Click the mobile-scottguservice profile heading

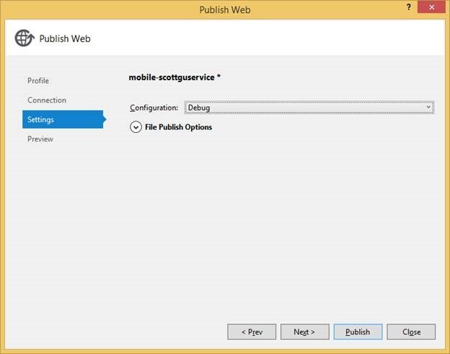175,77
